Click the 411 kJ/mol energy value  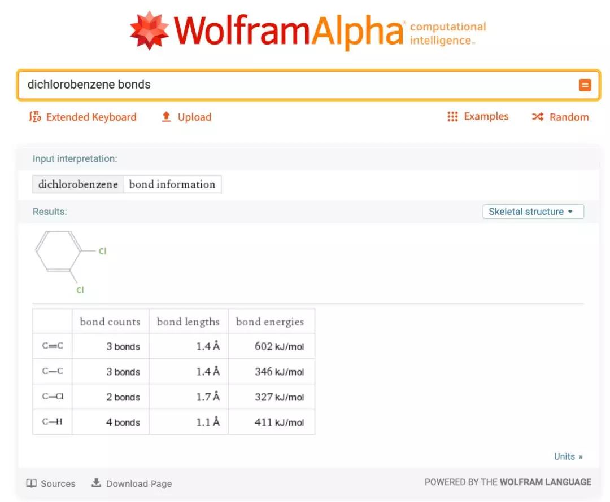280,422
